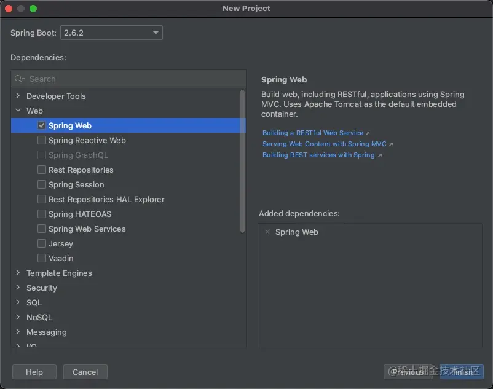Enable the Spring Reactive Web checkbox
Screen dimensions: 493x389
coord(42,140)
